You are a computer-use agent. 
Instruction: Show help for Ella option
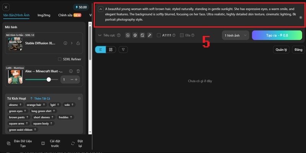click(193, 35)
